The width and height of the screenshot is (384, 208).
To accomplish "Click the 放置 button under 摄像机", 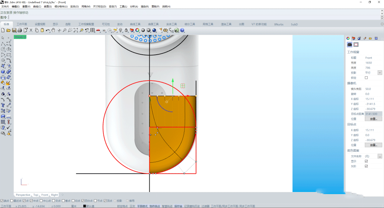I will coord(373,119).
